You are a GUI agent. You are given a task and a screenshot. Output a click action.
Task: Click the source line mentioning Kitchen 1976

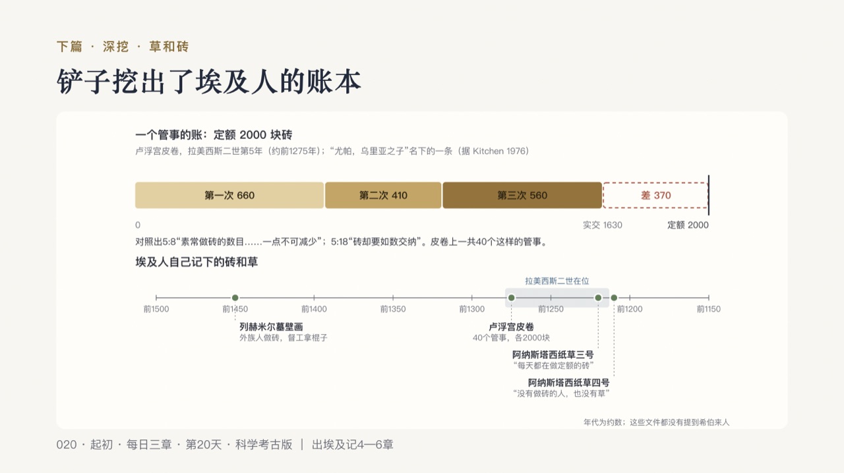[332, 152]
